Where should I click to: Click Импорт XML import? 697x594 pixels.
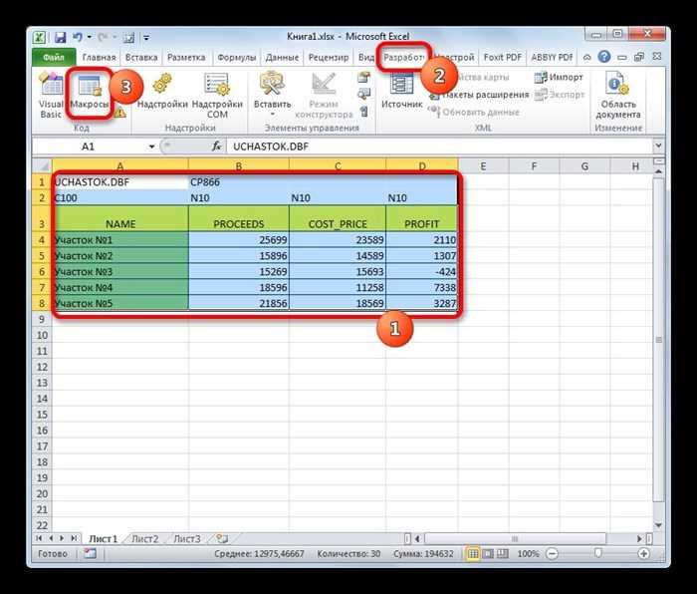[x=559, y=78]
